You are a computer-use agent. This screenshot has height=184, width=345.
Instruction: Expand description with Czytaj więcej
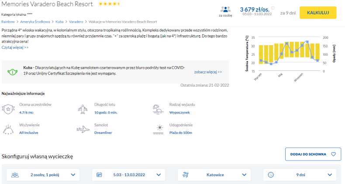click(x=15, y=47)
